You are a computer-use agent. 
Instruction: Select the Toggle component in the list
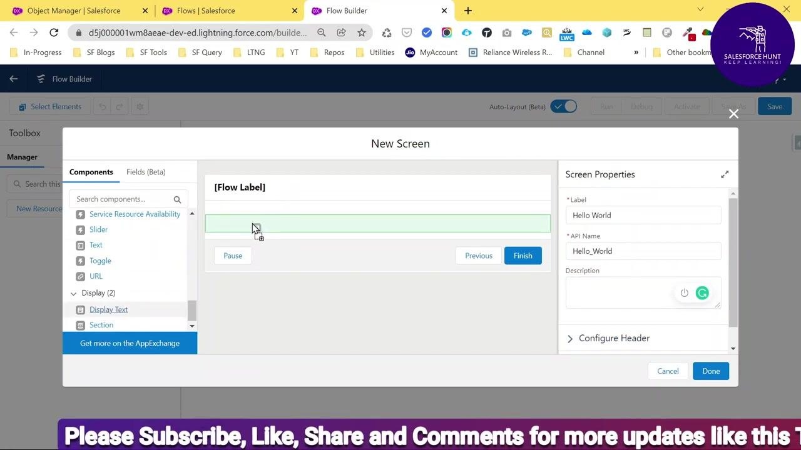coord(100,261)
